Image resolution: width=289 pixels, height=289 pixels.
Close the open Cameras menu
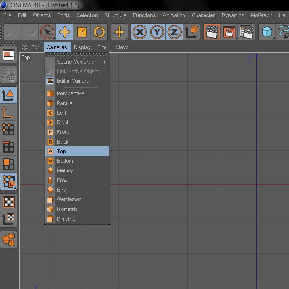tap(57, 47)
